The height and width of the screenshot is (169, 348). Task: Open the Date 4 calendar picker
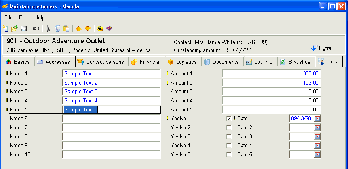pyautogui.click(x=318, y=146)
